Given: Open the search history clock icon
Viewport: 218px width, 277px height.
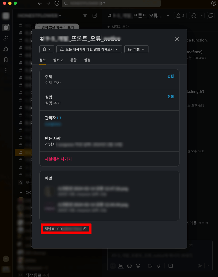Looking at the screenshot, I should point(57,3).
